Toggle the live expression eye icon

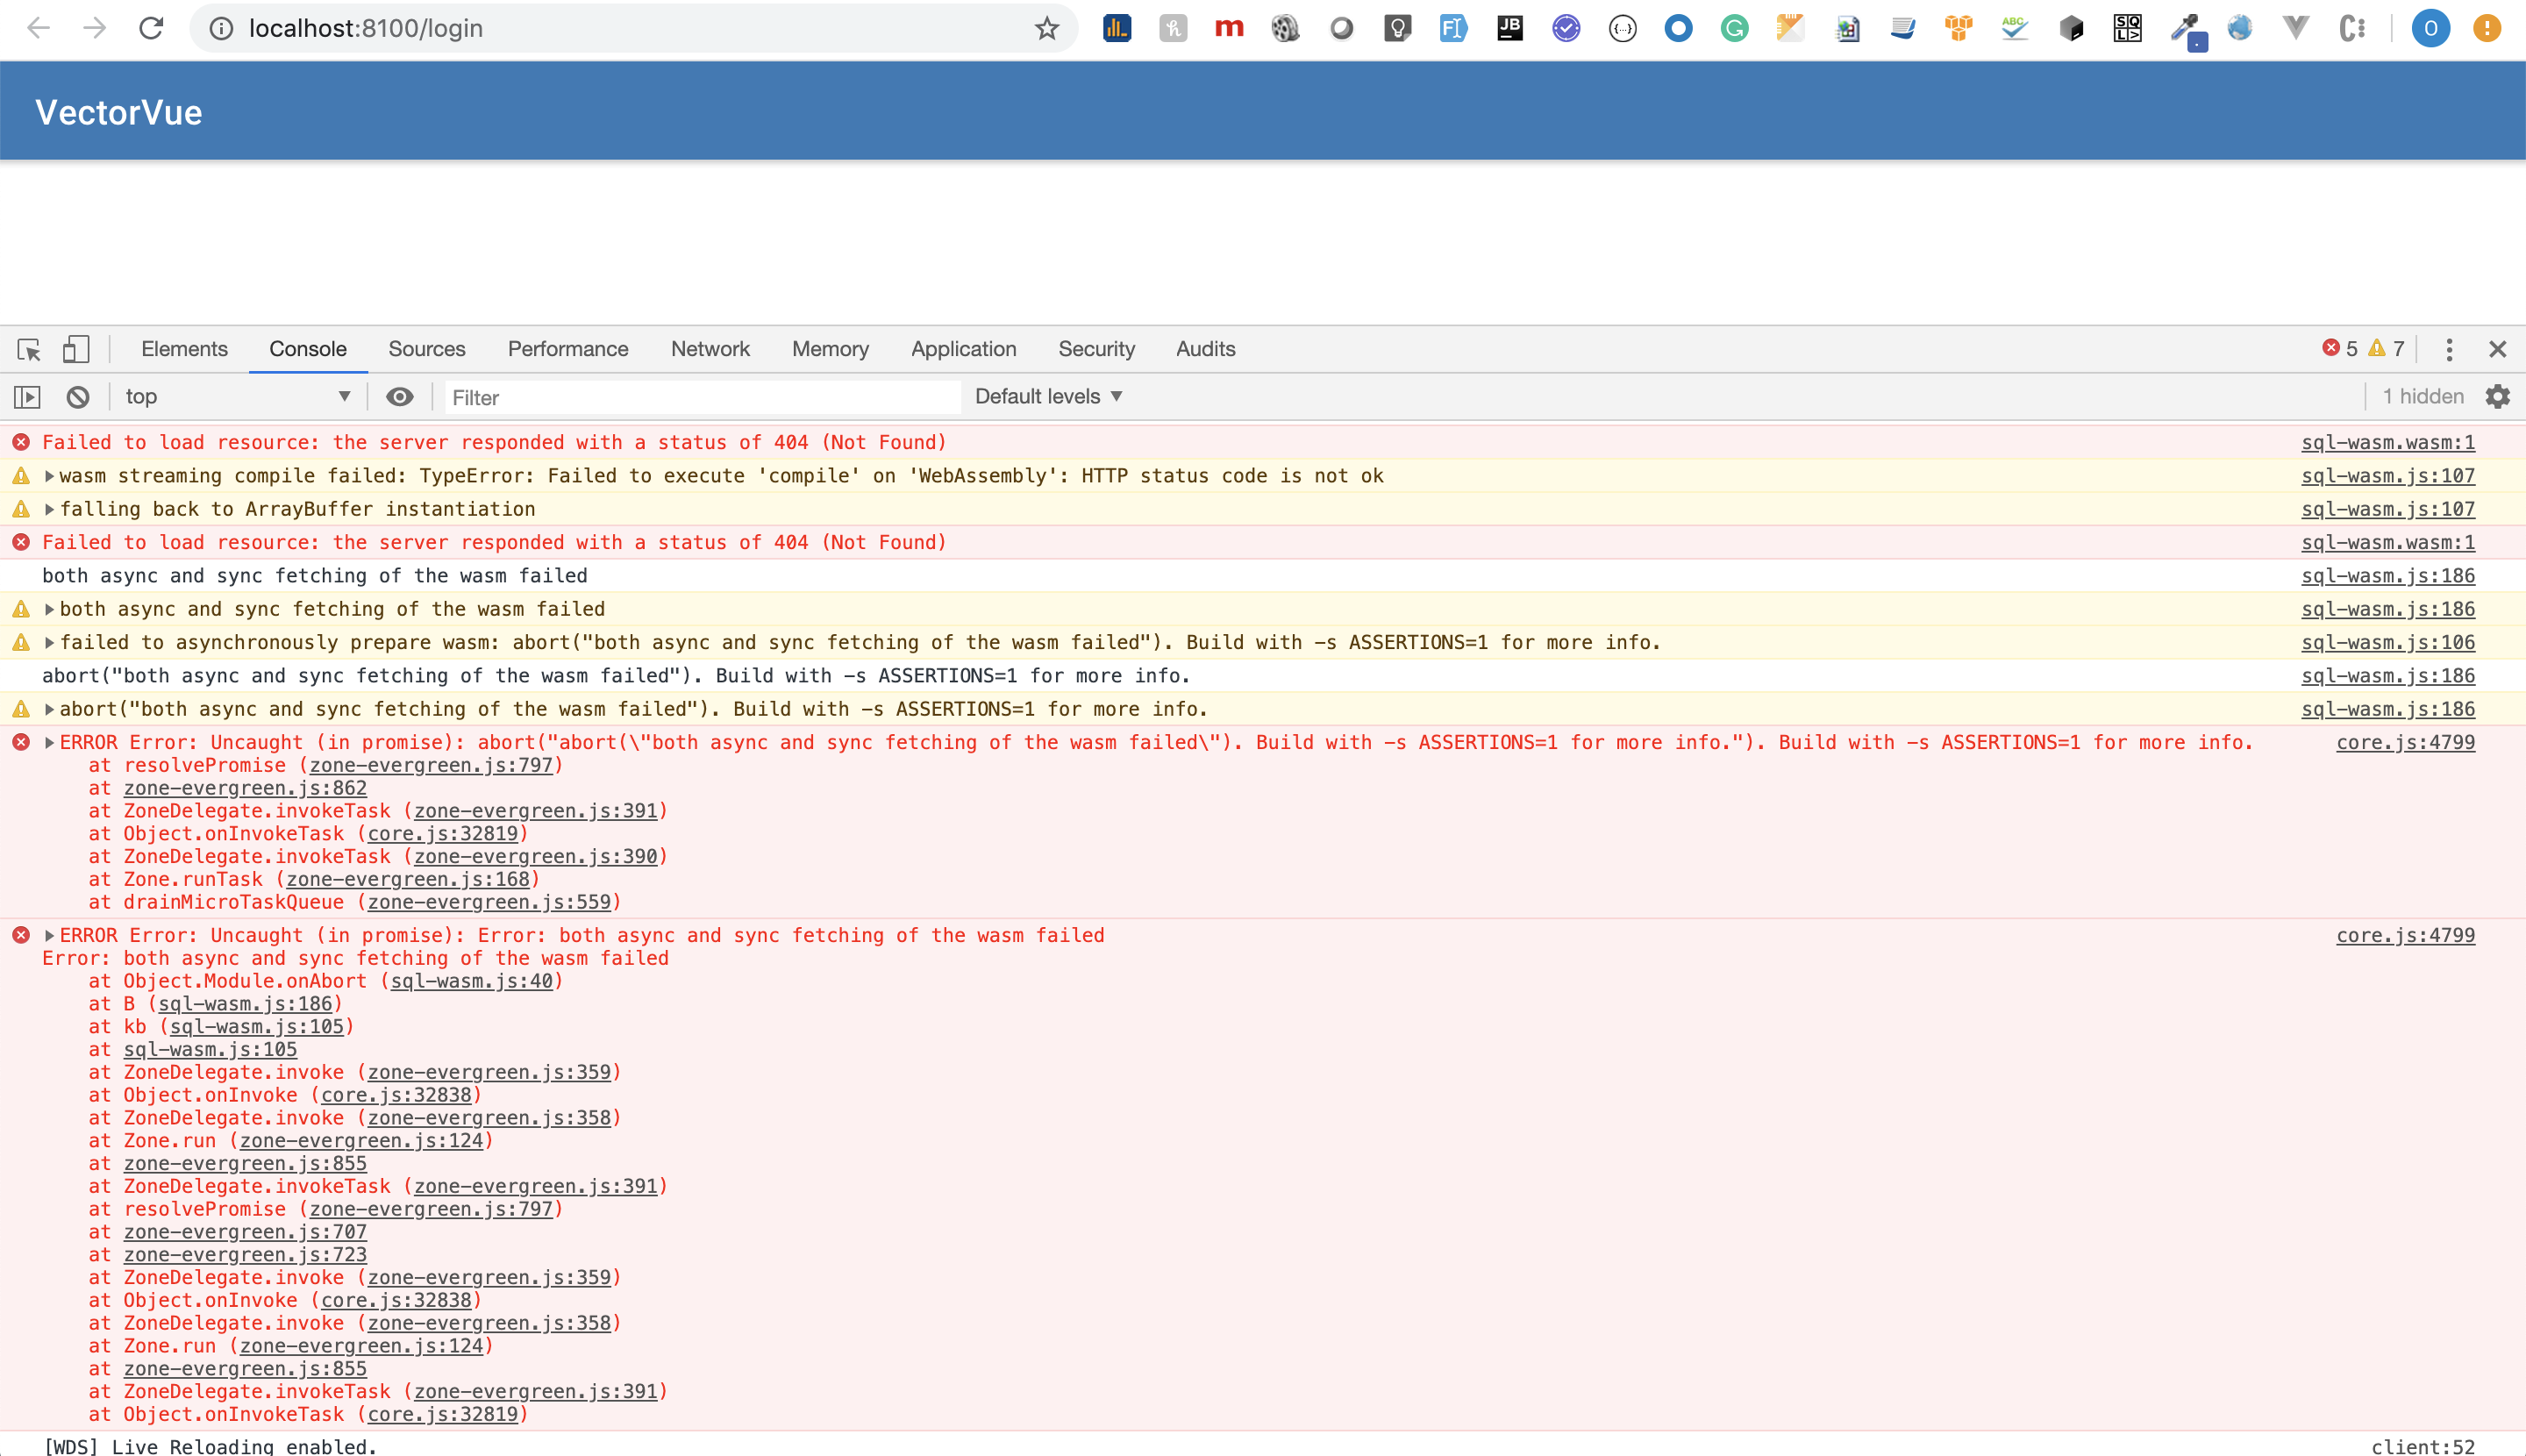400,397
